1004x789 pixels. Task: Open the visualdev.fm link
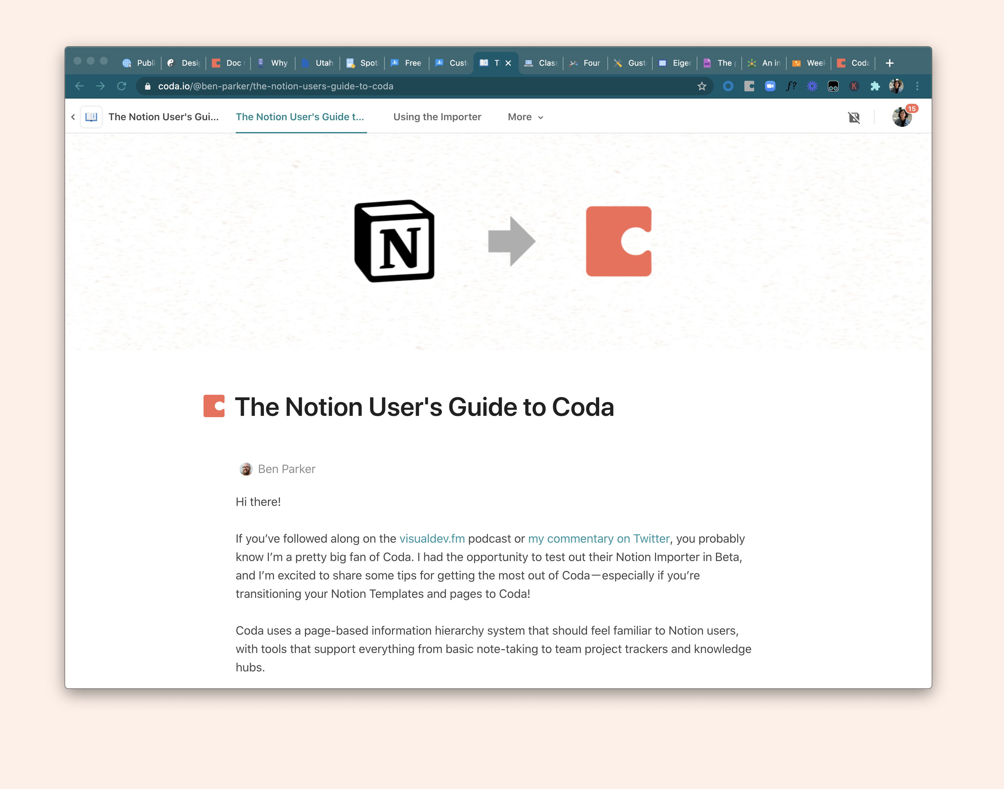[432, 539]
